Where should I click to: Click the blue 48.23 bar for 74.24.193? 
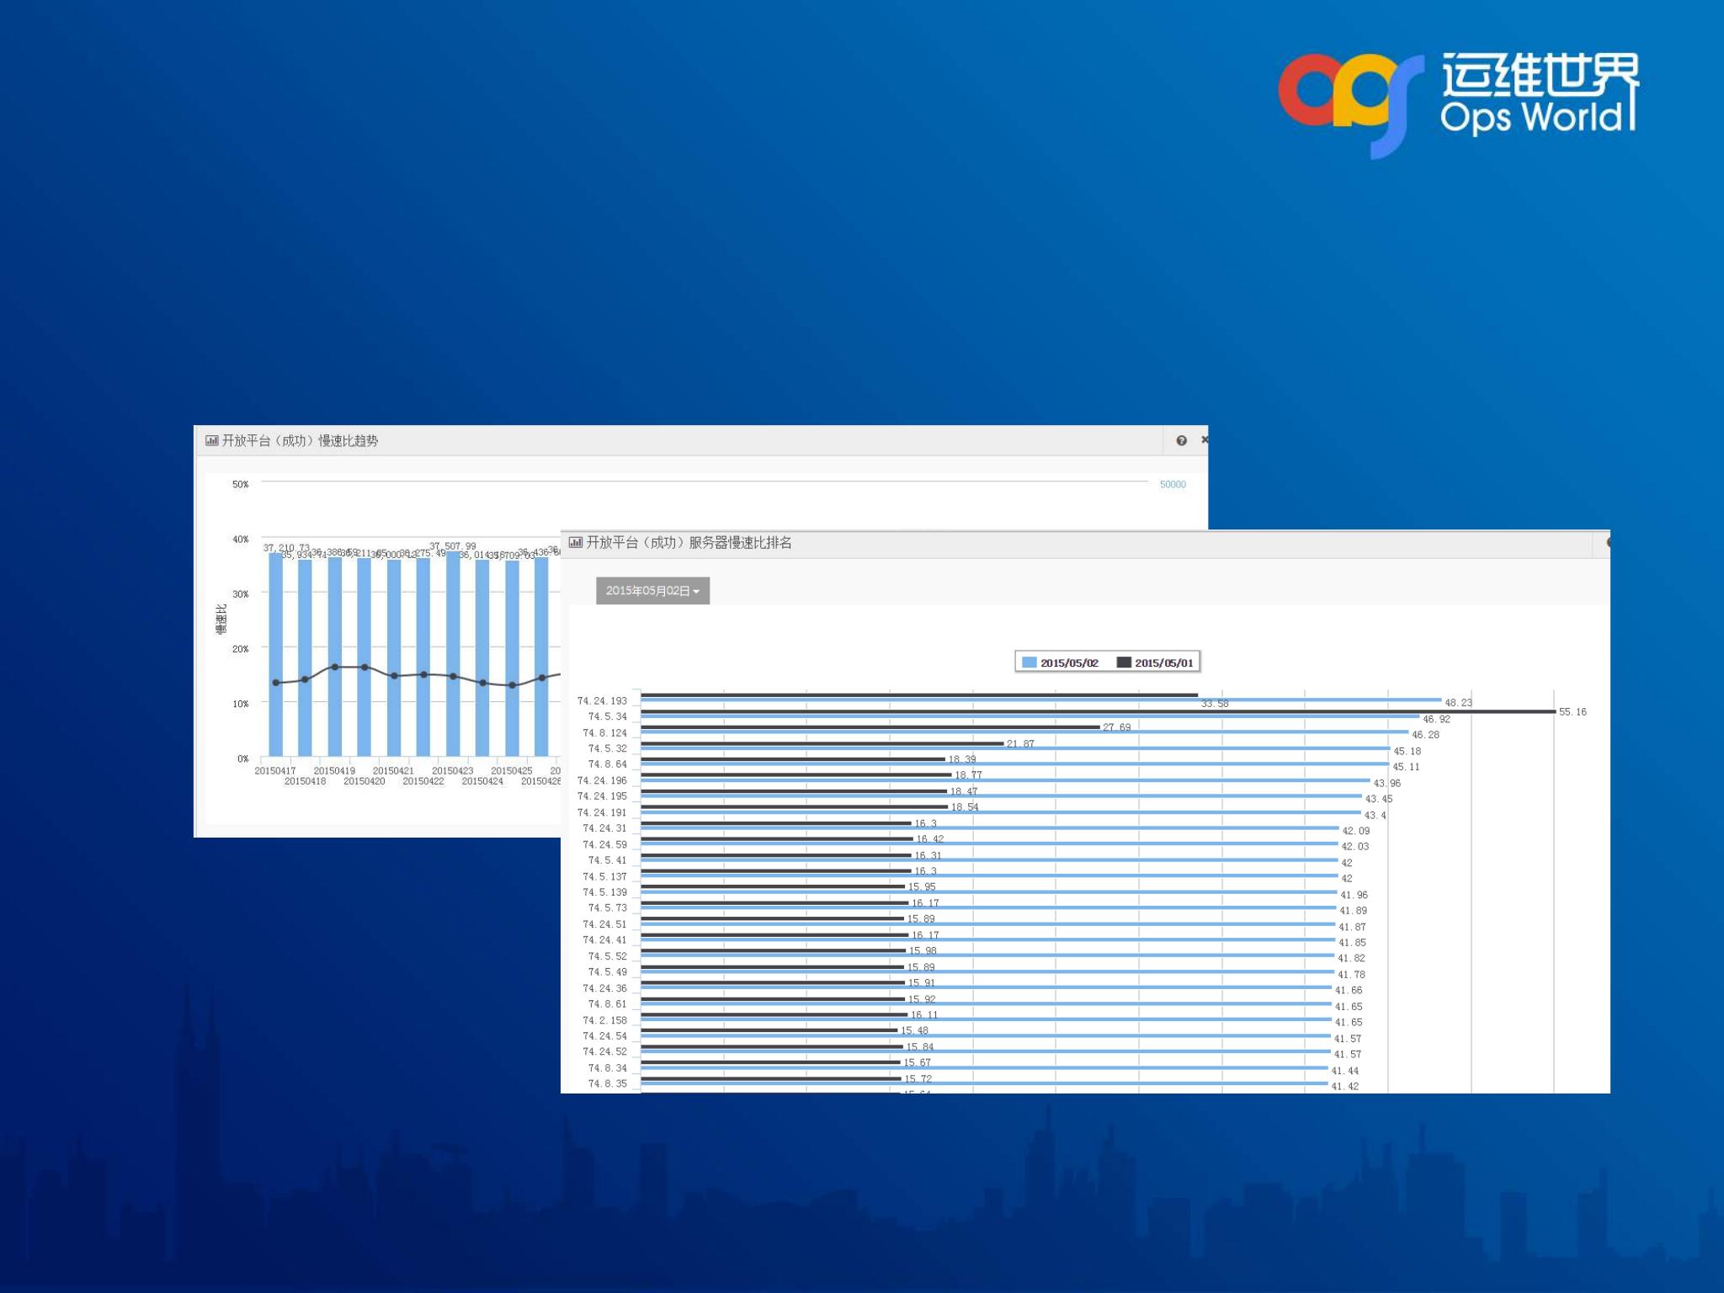pos(1040,700)
